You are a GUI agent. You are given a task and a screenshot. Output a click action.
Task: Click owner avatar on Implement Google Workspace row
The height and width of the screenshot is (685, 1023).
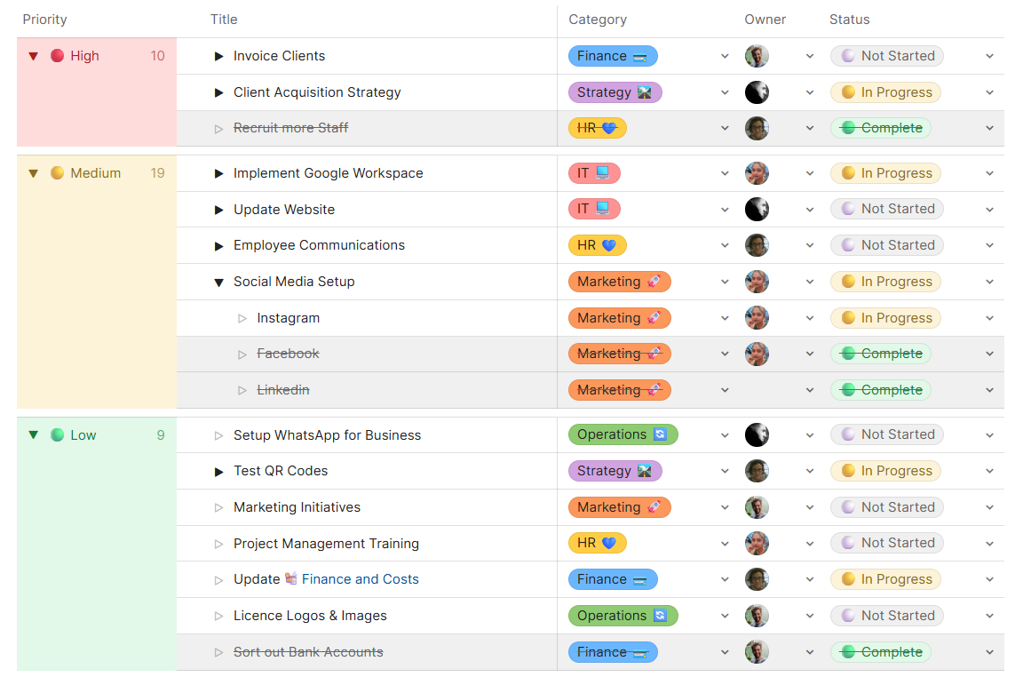coord(756,173)
